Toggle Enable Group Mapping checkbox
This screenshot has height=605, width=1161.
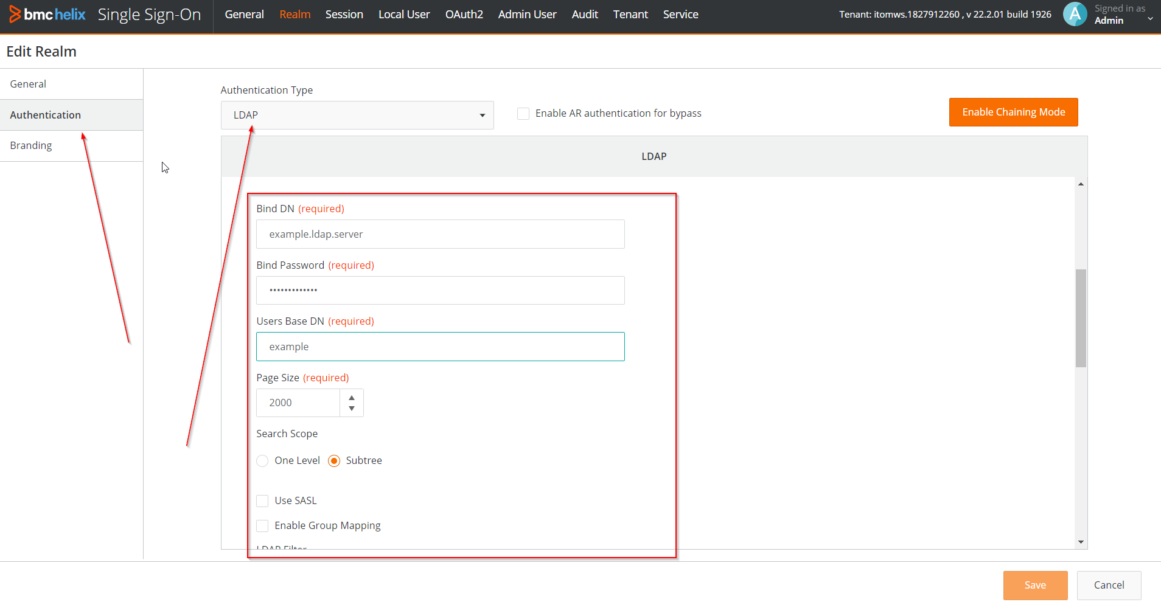(x=263, y=526)
